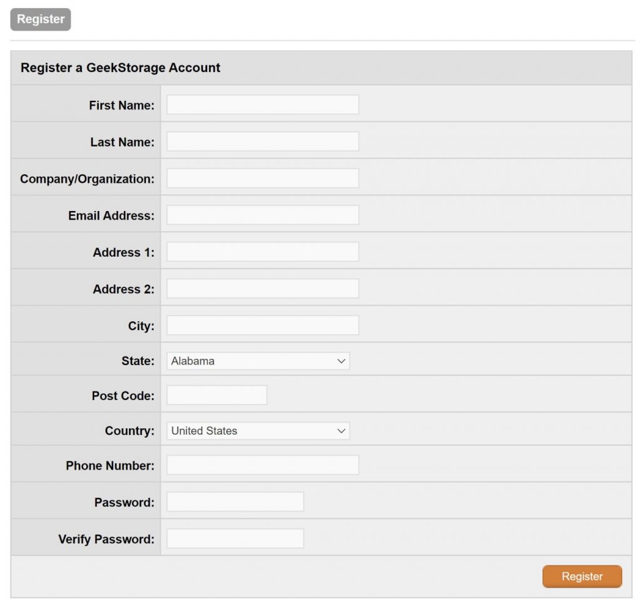The image size is (641, 603).
Task: Click the 'State:' label
Action: [138, 361]
